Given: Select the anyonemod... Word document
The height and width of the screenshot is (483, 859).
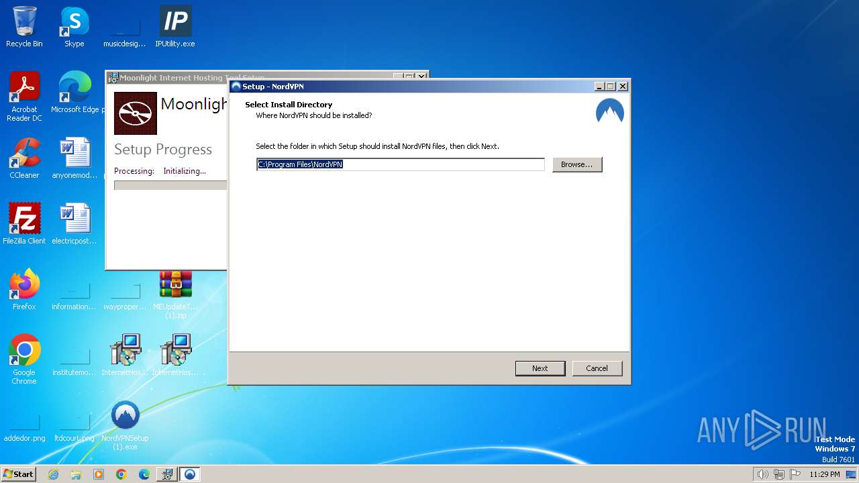Looking at the screenshot, I should click(74, 158).
